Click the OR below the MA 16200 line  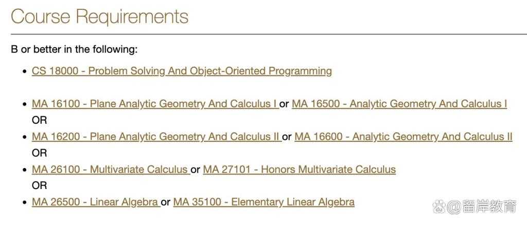tap(39, 153)
